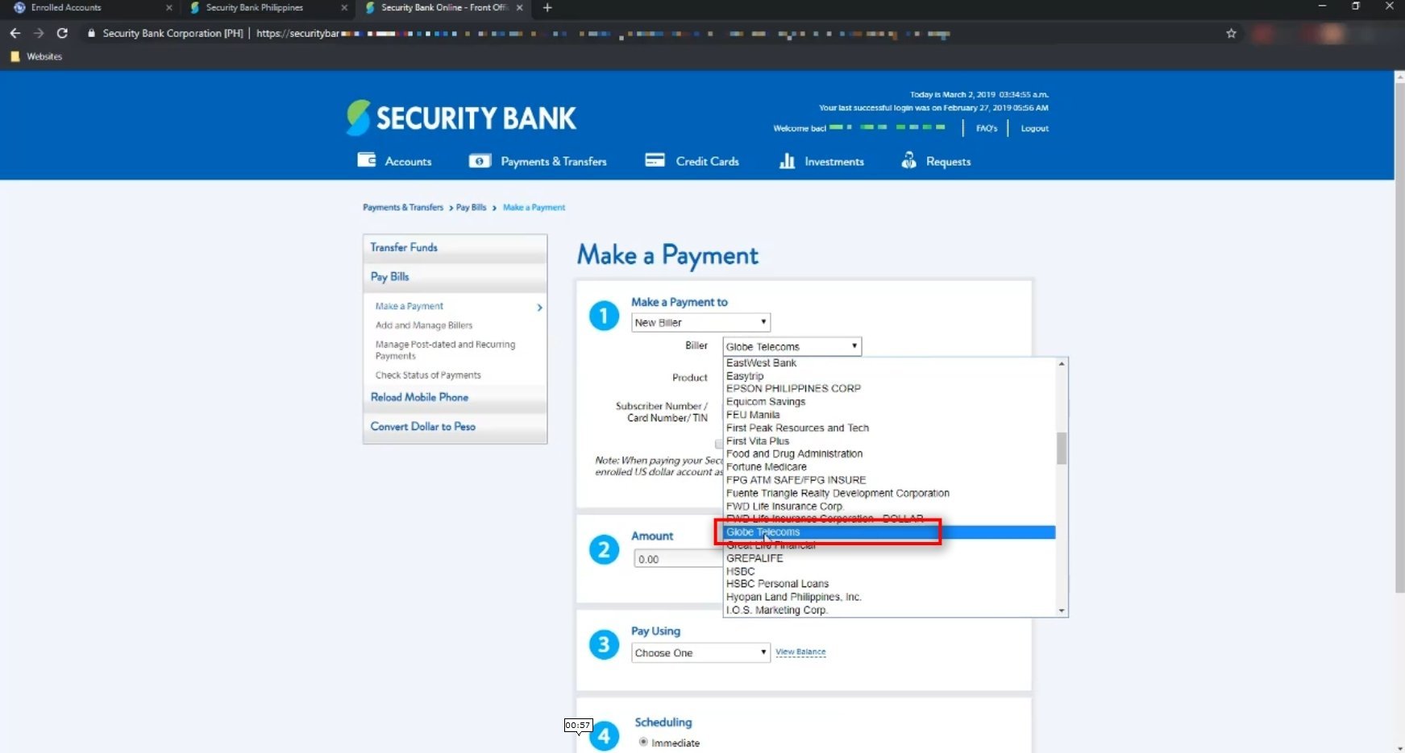Screen dimensions: 1405x753
Task: Select EPSON PHILIPPINES CORP biller
Action: click(x=889, y=389)
